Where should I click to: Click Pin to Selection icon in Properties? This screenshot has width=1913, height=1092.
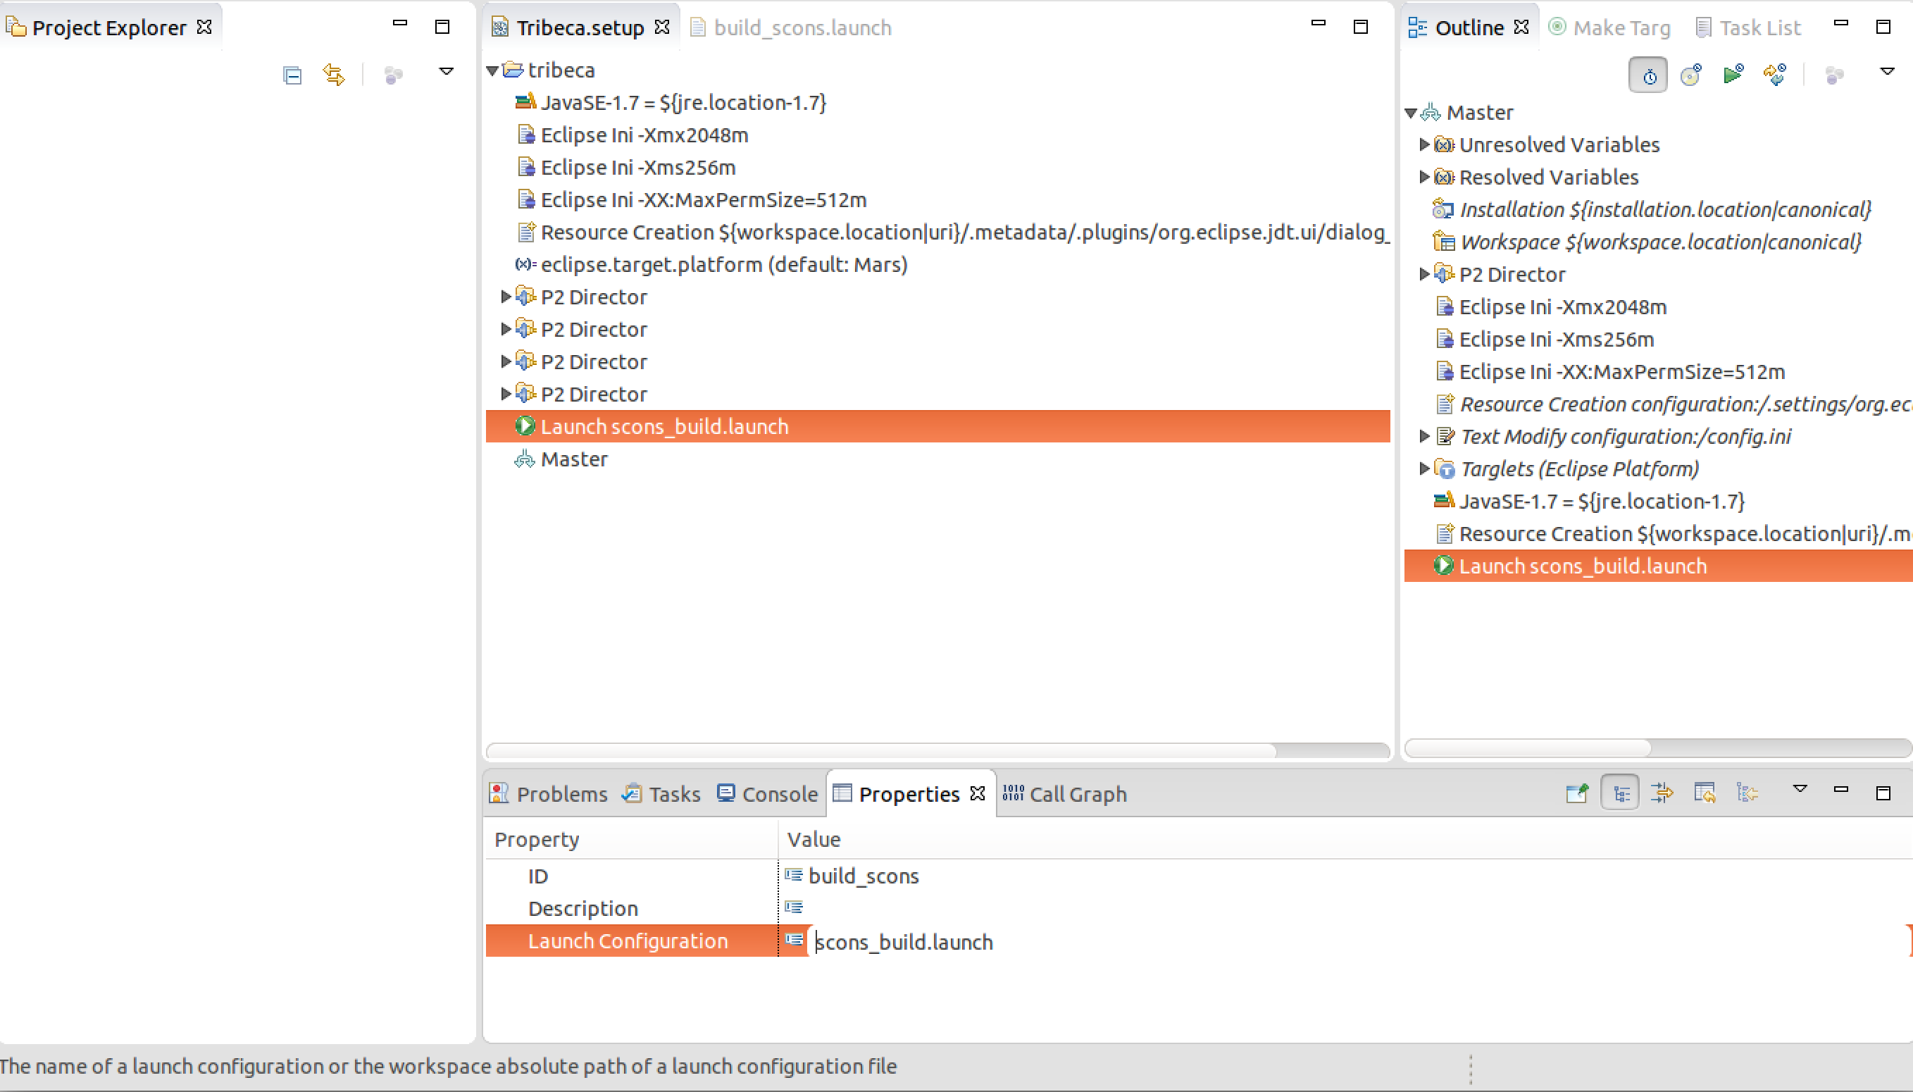[x=1577, y=793]
